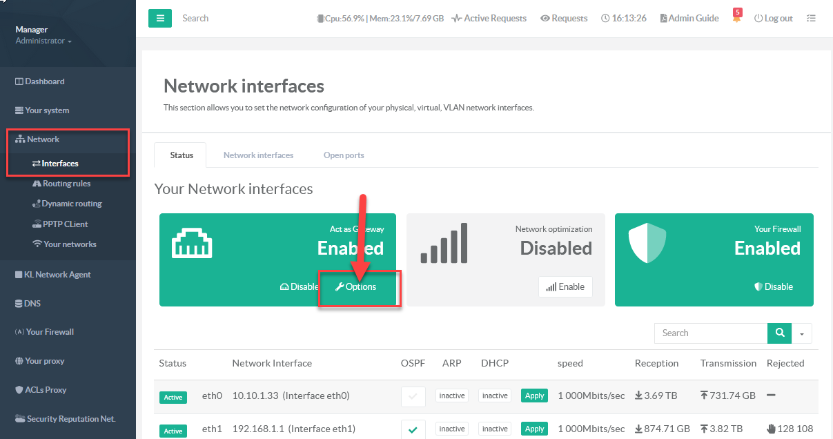Open Routing rules in the sidebar

tap(66, 184)
